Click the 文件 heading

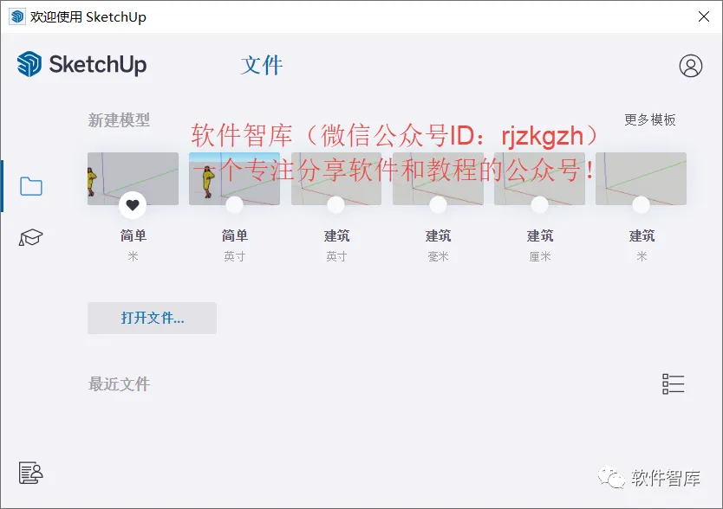262,65
